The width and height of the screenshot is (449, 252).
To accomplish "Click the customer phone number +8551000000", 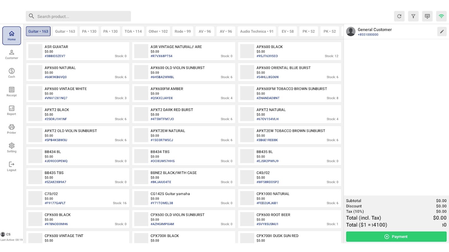I will click(368, 35).
